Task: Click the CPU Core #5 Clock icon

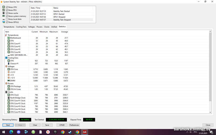Action: click(x=9, y=112)
